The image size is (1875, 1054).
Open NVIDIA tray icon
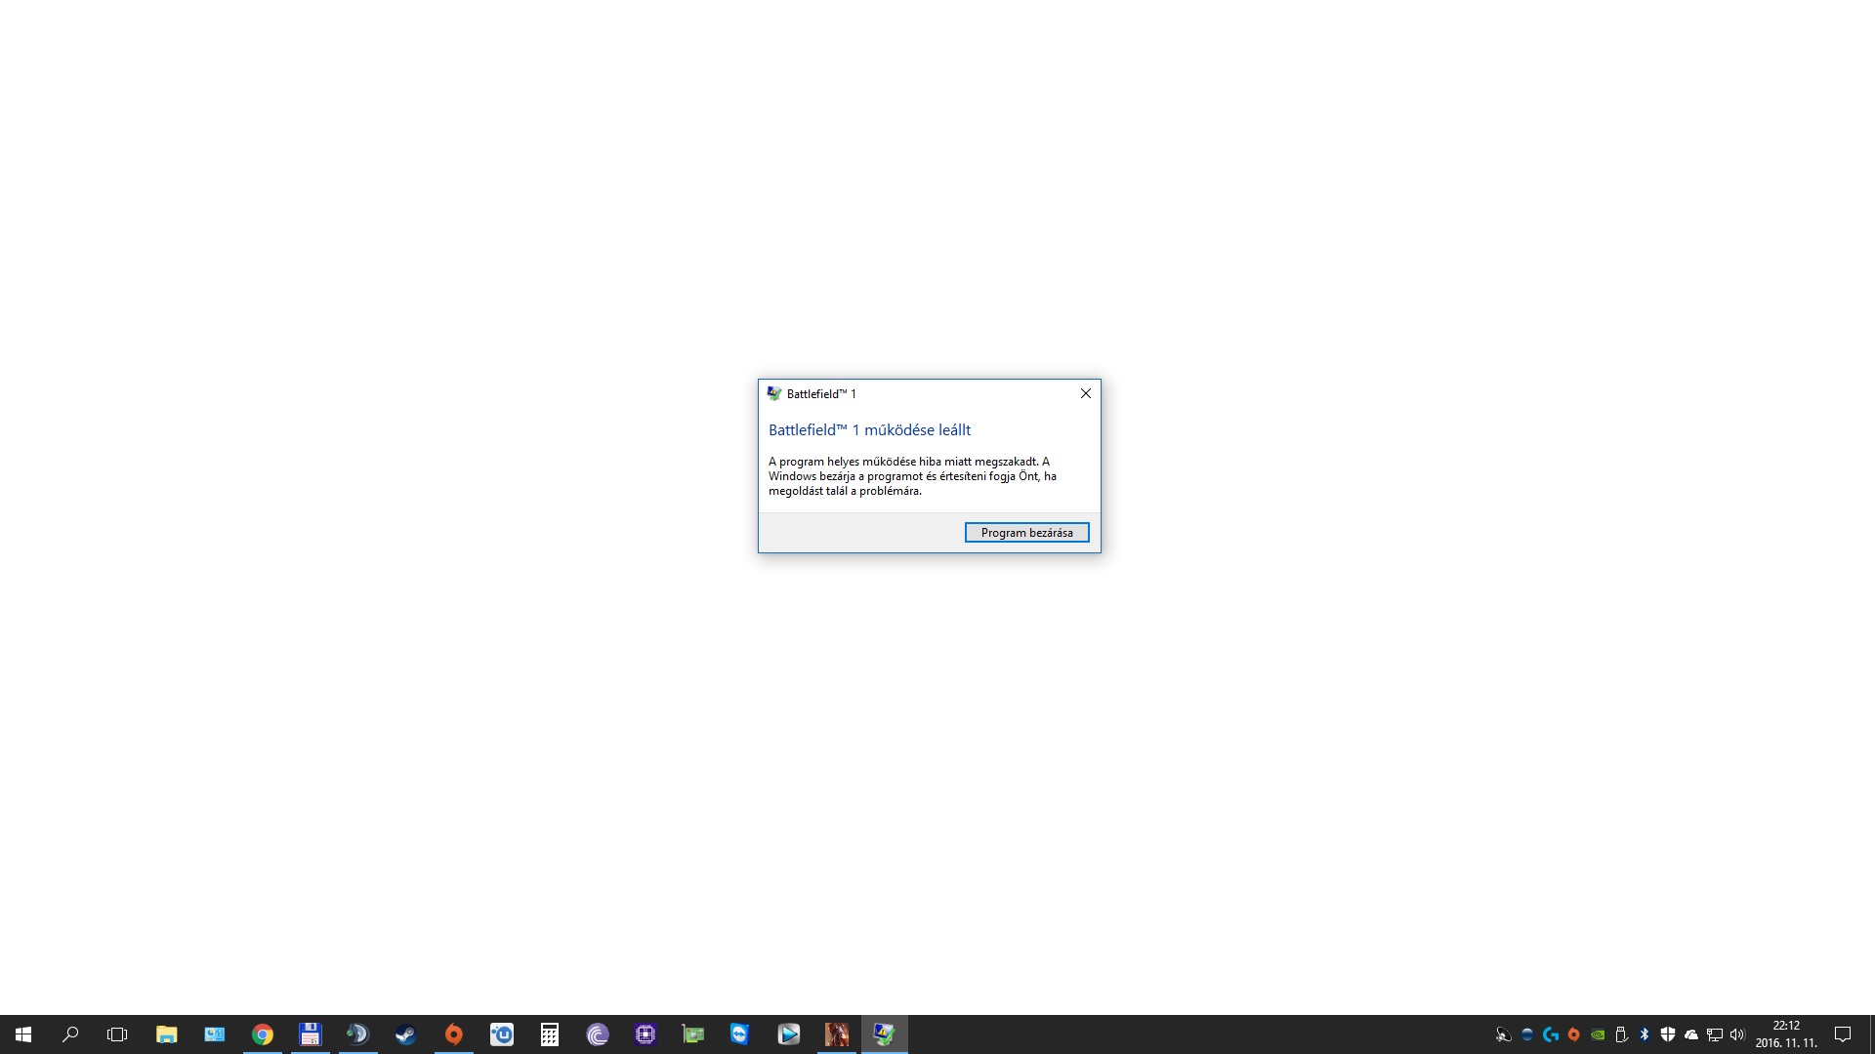pos(1598,1034)
